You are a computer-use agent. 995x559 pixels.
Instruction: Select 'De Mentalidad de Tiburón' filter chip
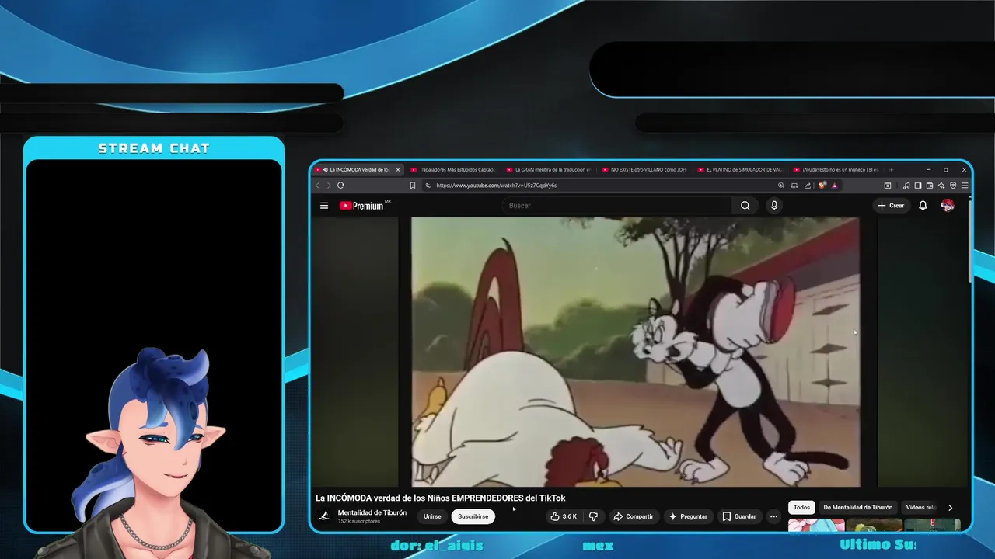click(x=857, y=508)
